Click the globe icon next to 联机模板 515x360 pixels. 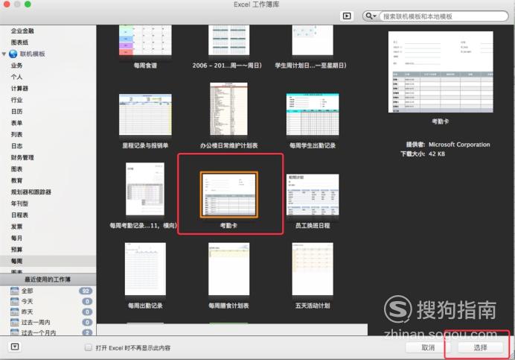13,54
